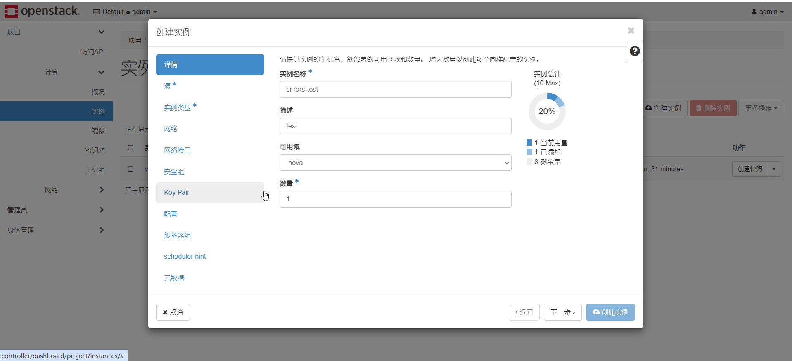This screenshot has height=361, width=792.
Task: Click the 数量 input field
Action: point(395,199)
